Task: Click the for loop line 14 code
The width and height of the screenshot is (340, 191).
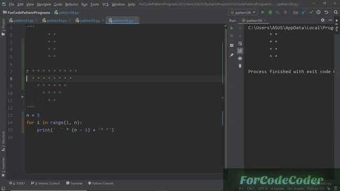Action: 54,123
